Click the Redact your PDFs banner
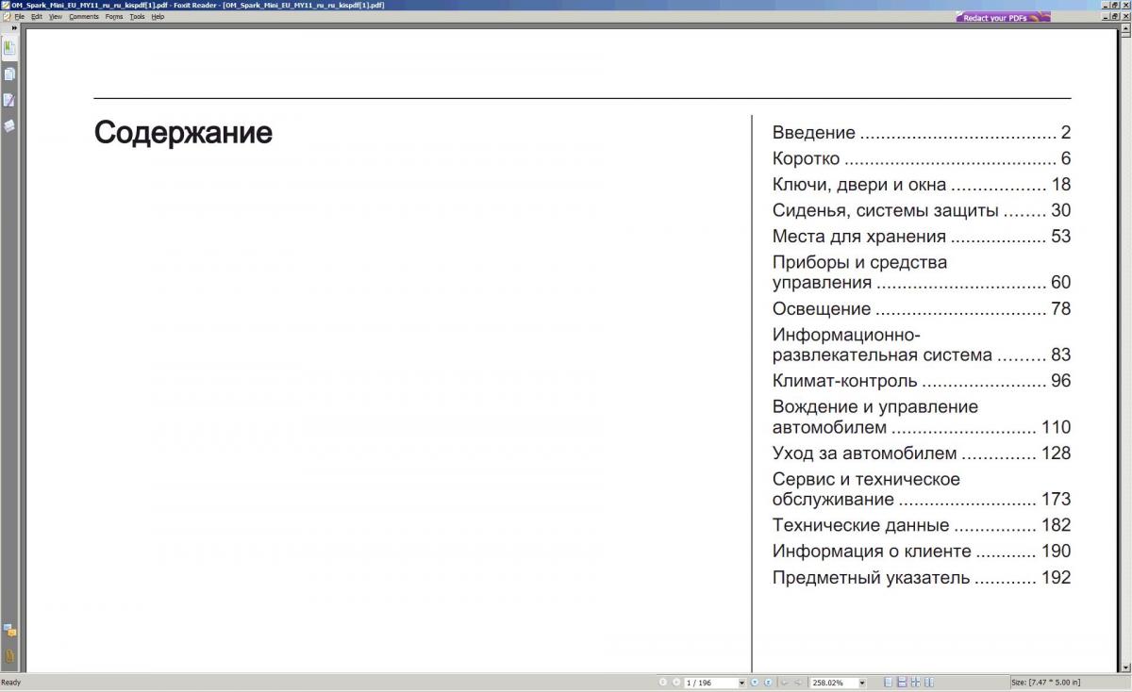The image size is (1132, 692). (1002, 17)
